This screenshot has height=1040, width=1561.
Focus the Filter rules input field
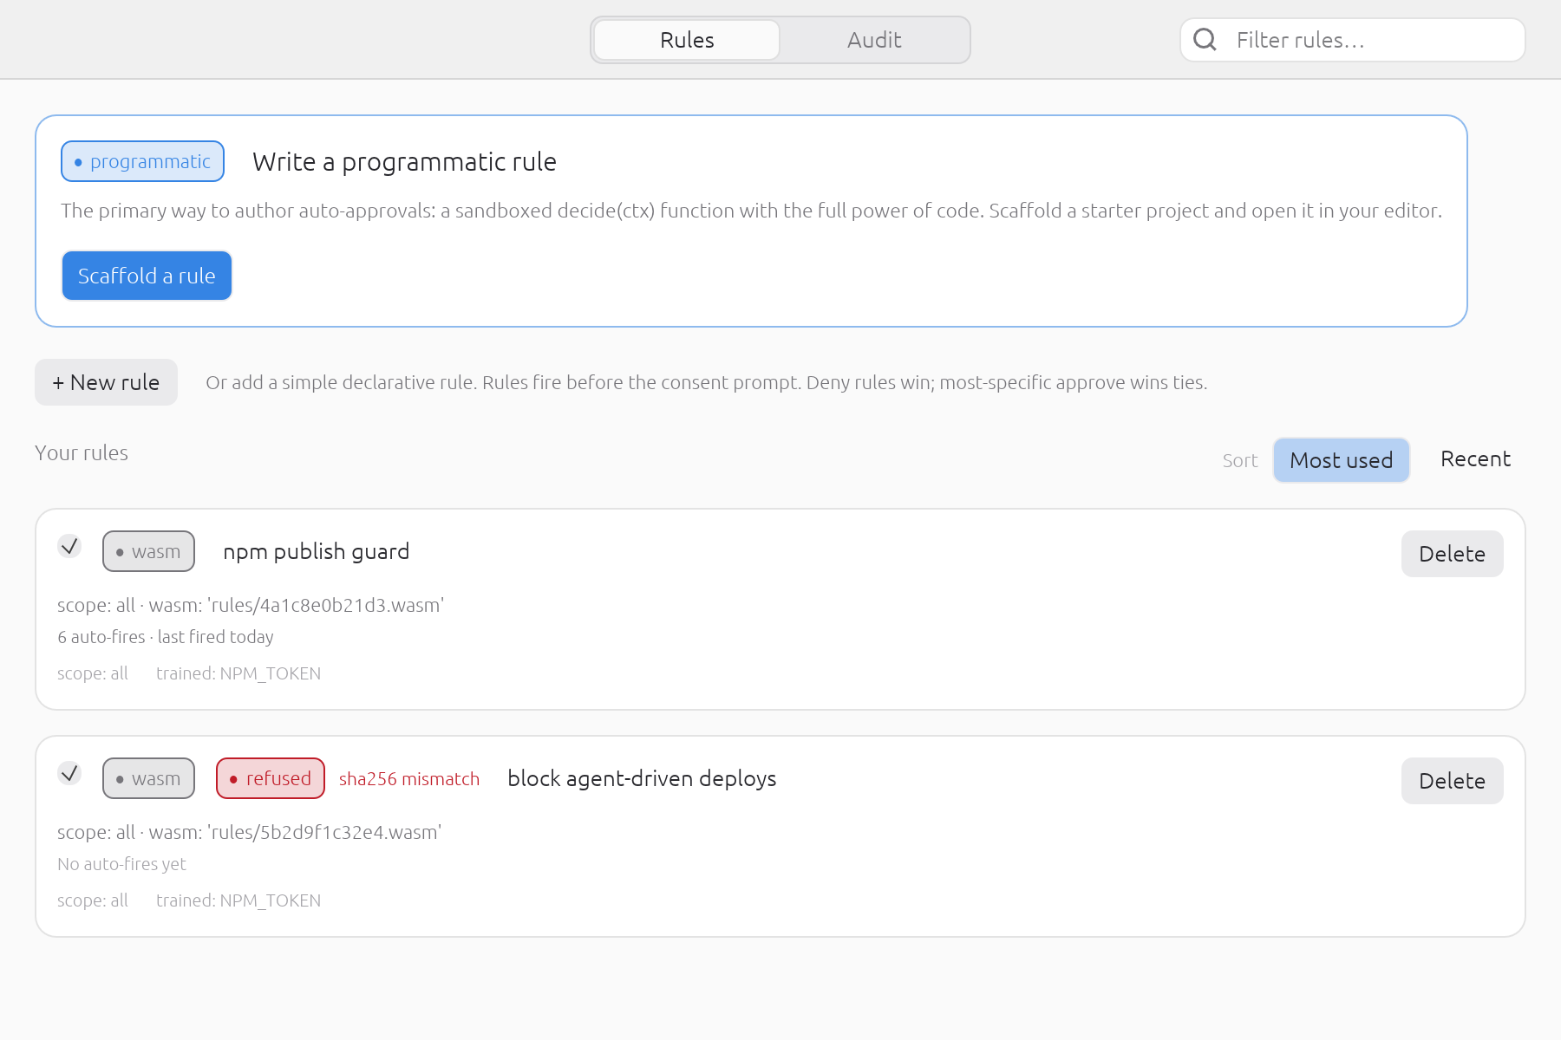click(1353, 40)
